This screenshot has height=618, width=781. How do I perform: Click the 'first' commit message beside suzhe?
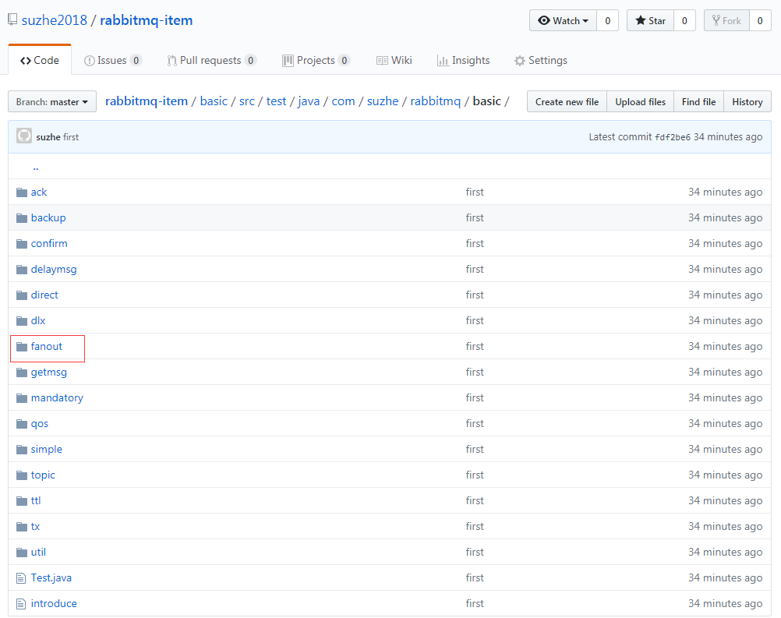click(x=71, y=137)
